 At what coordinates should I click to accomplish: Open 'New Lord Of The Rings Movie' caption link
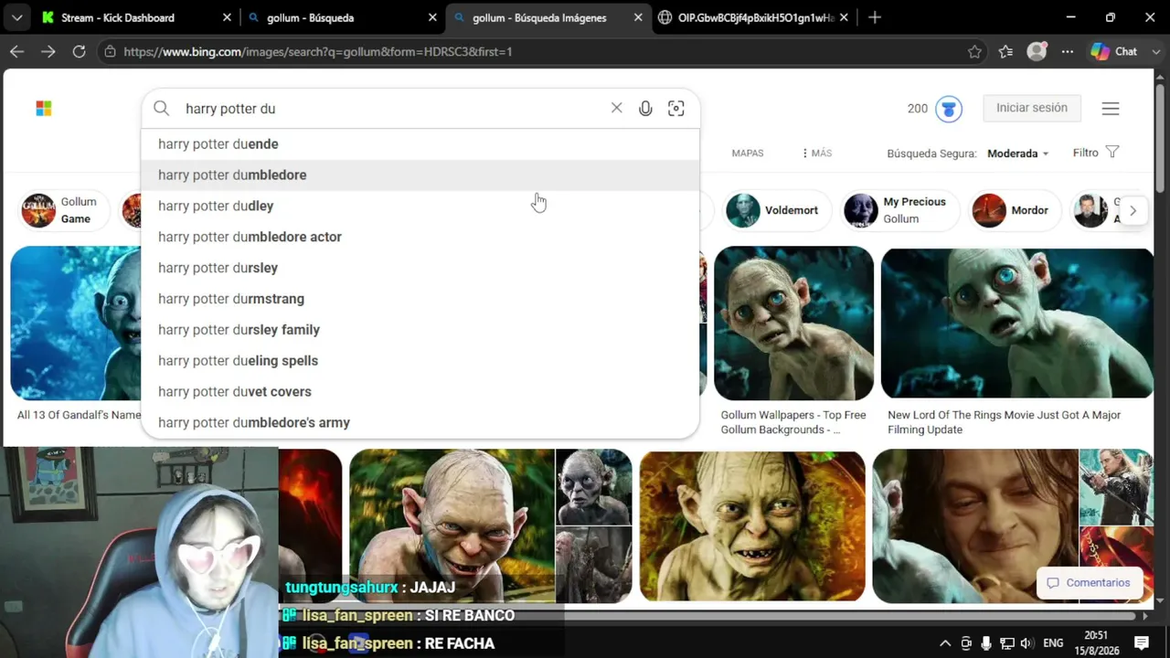point(1005,422)
